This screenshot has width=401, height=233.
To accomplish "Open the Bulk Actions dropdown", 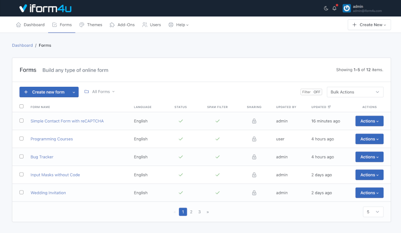I will (x=355, y=92).
